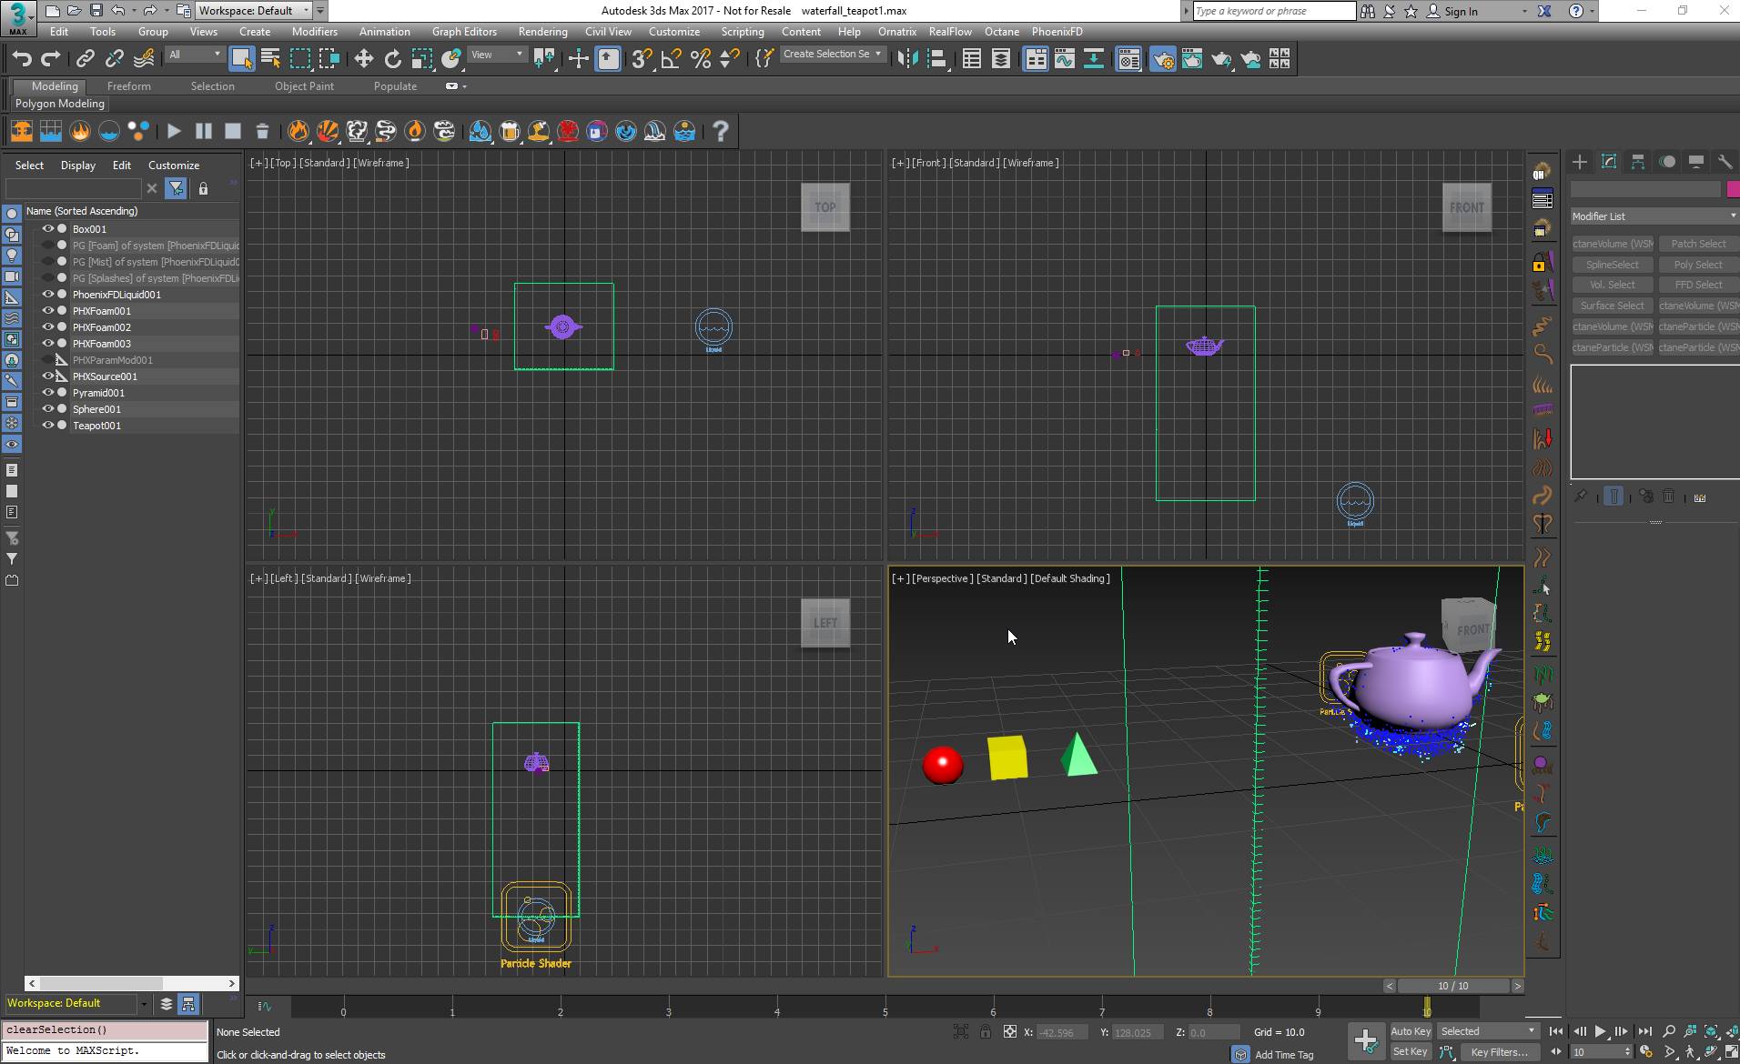
Task: Activate the Select and Link tool
Action: tap(85, 59)
